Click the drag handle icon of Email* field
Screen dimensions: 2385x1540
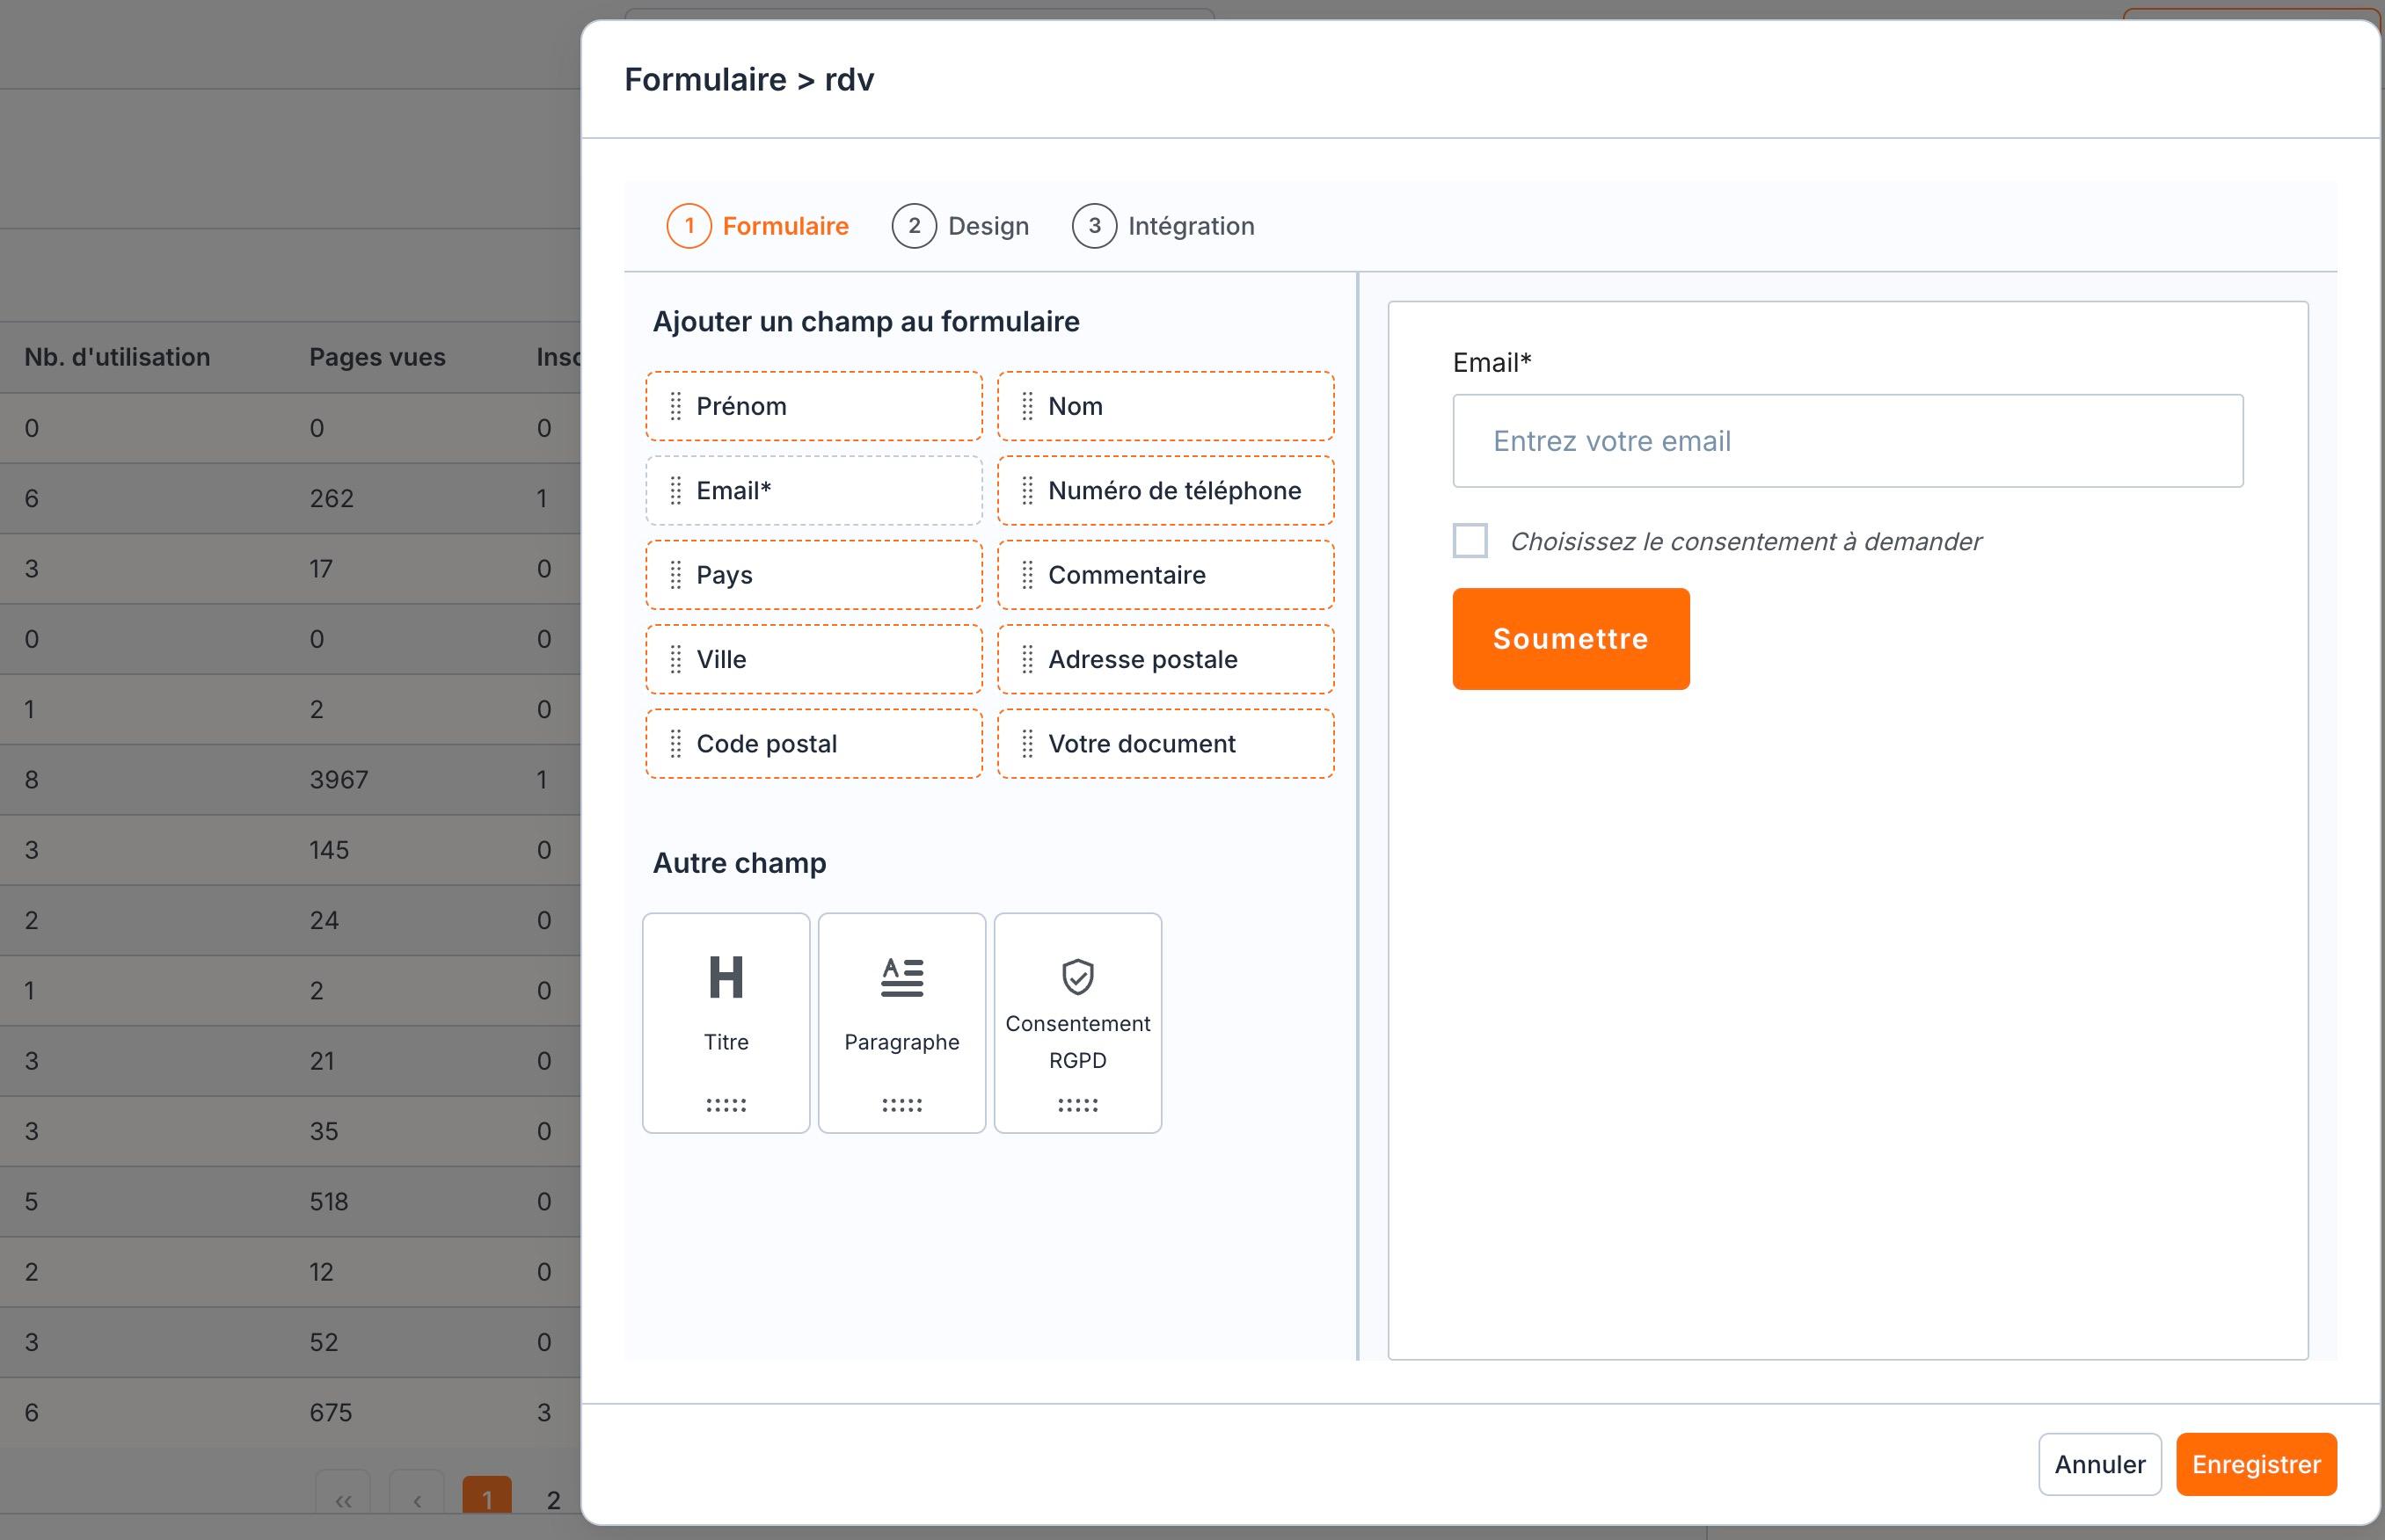coord(675,490)
